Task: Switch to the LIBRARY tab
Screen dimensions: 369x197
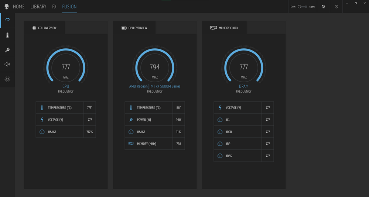Action: (x=38, y=7)
